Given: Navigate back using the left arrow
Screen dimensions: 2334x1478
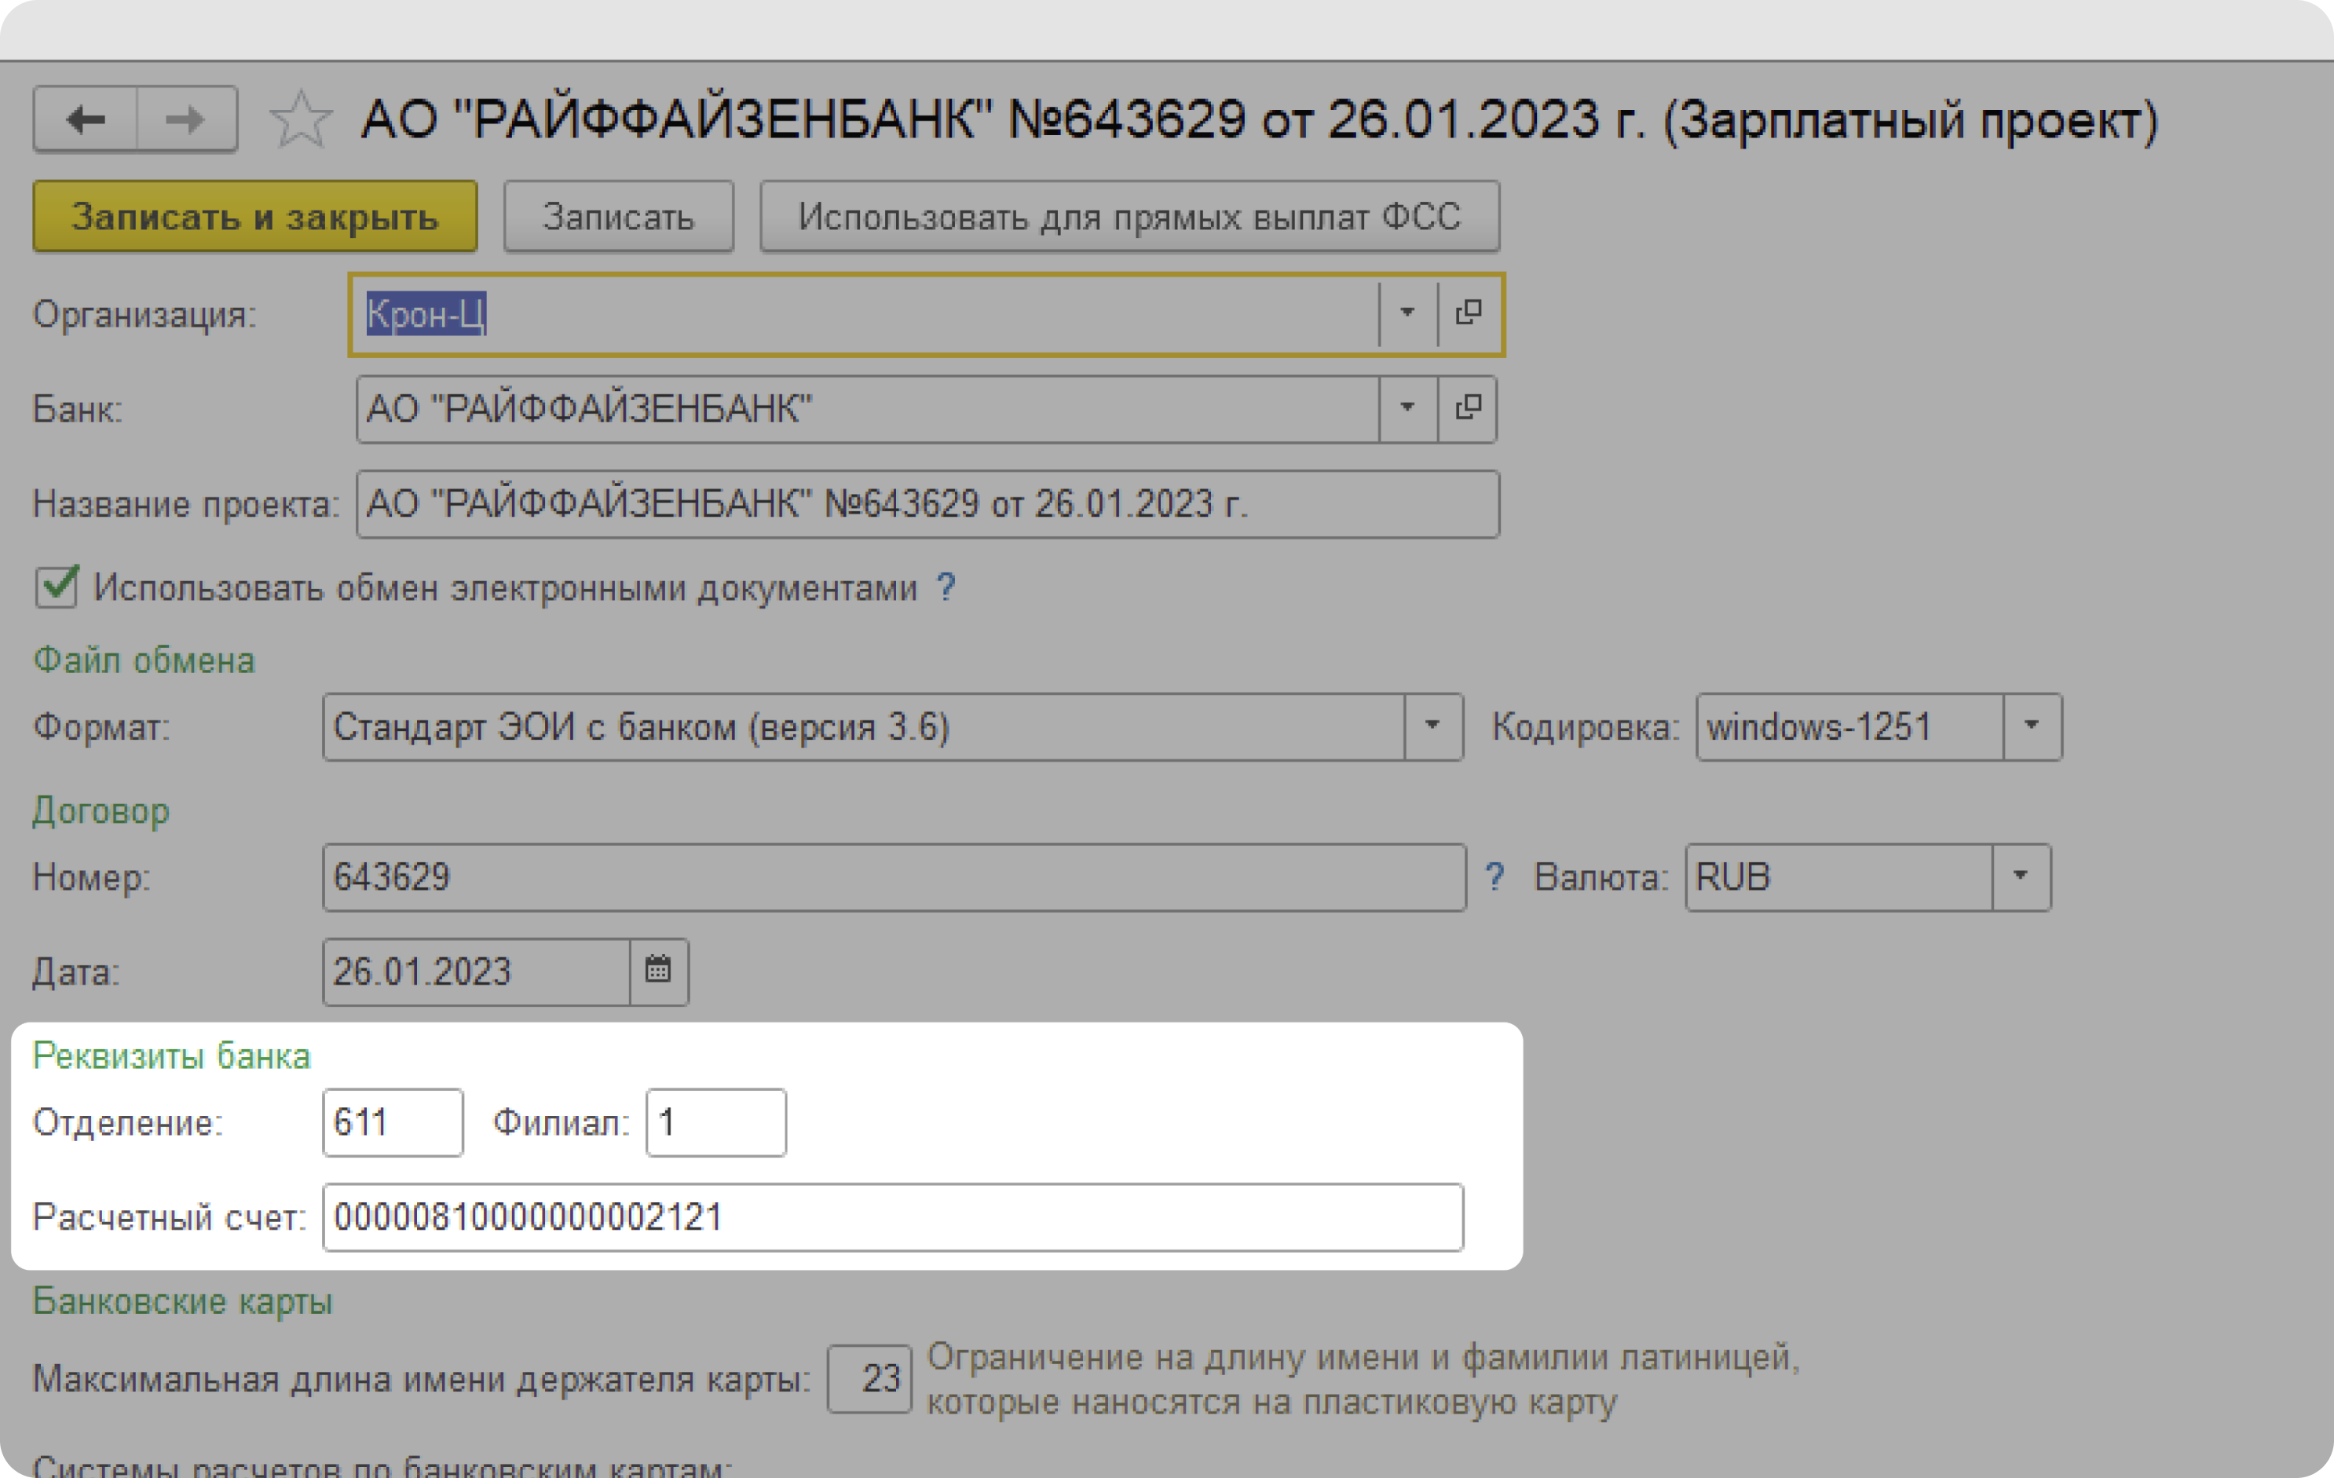Looking at the screenshot, I should 86,119.
